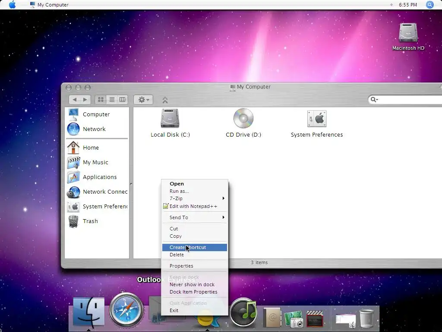Choose Run as... in context menu
This screenshot has width=442, height=332.
point(195,191)
